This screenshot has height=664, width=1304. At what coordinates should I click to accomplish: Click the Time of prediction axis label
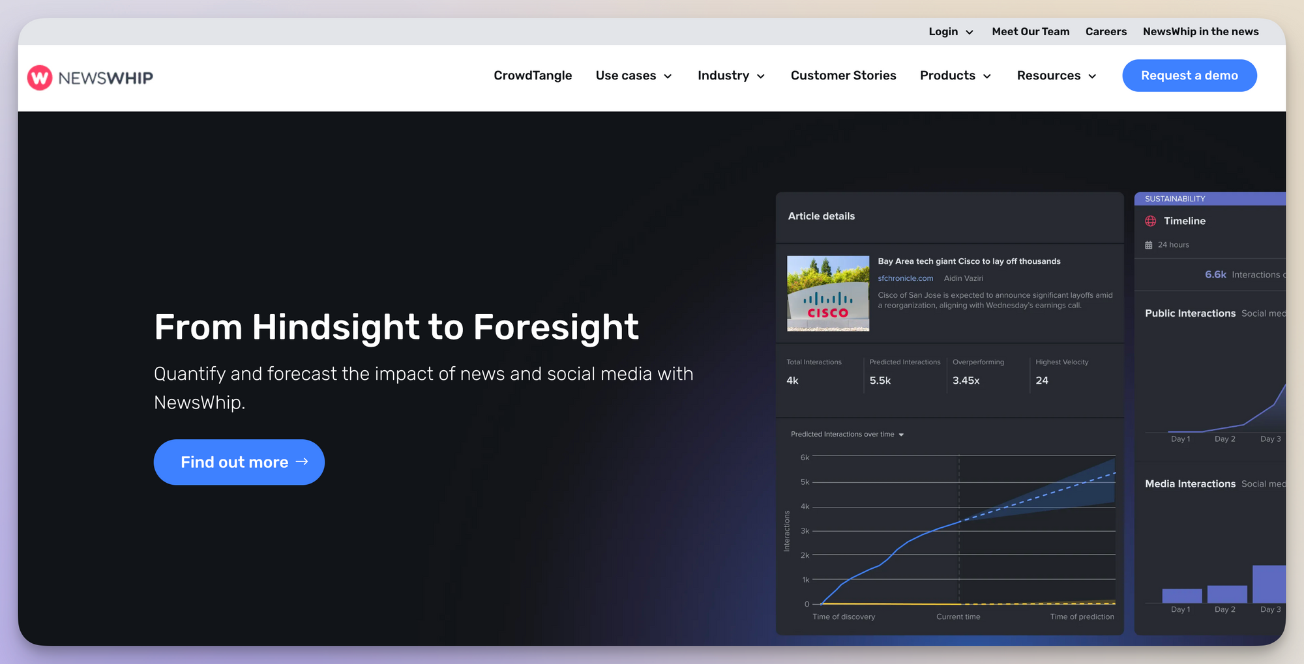[1082, 616]
